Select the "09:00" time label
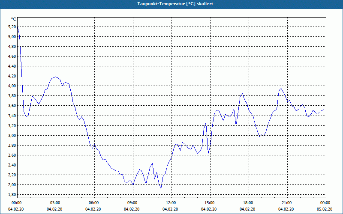The image size is (343, 214). pyautogui.click(x=132, y=203)
